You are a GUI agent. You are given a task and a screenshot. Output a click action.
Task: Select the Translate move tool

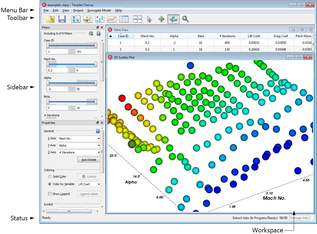pos(161,19)
